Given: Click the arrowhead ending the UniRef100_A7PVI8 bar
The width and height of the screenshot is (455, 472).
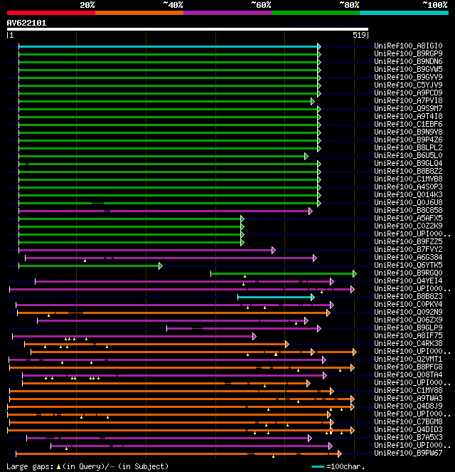Looking at the screenshot, I should [x=313, y=101].
